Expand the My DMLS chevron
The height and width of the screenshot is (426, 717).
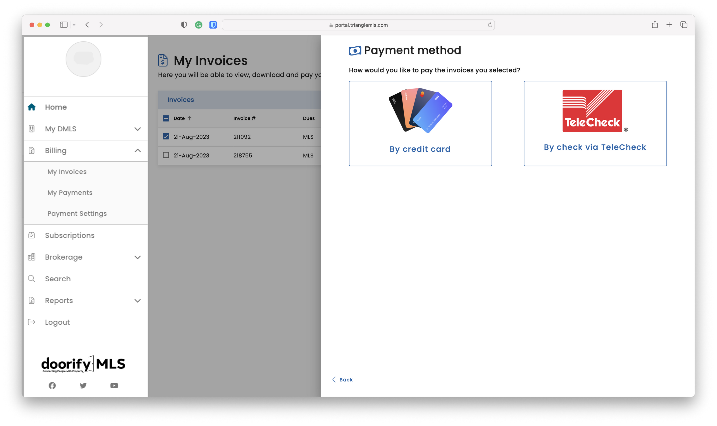point(138,129)
